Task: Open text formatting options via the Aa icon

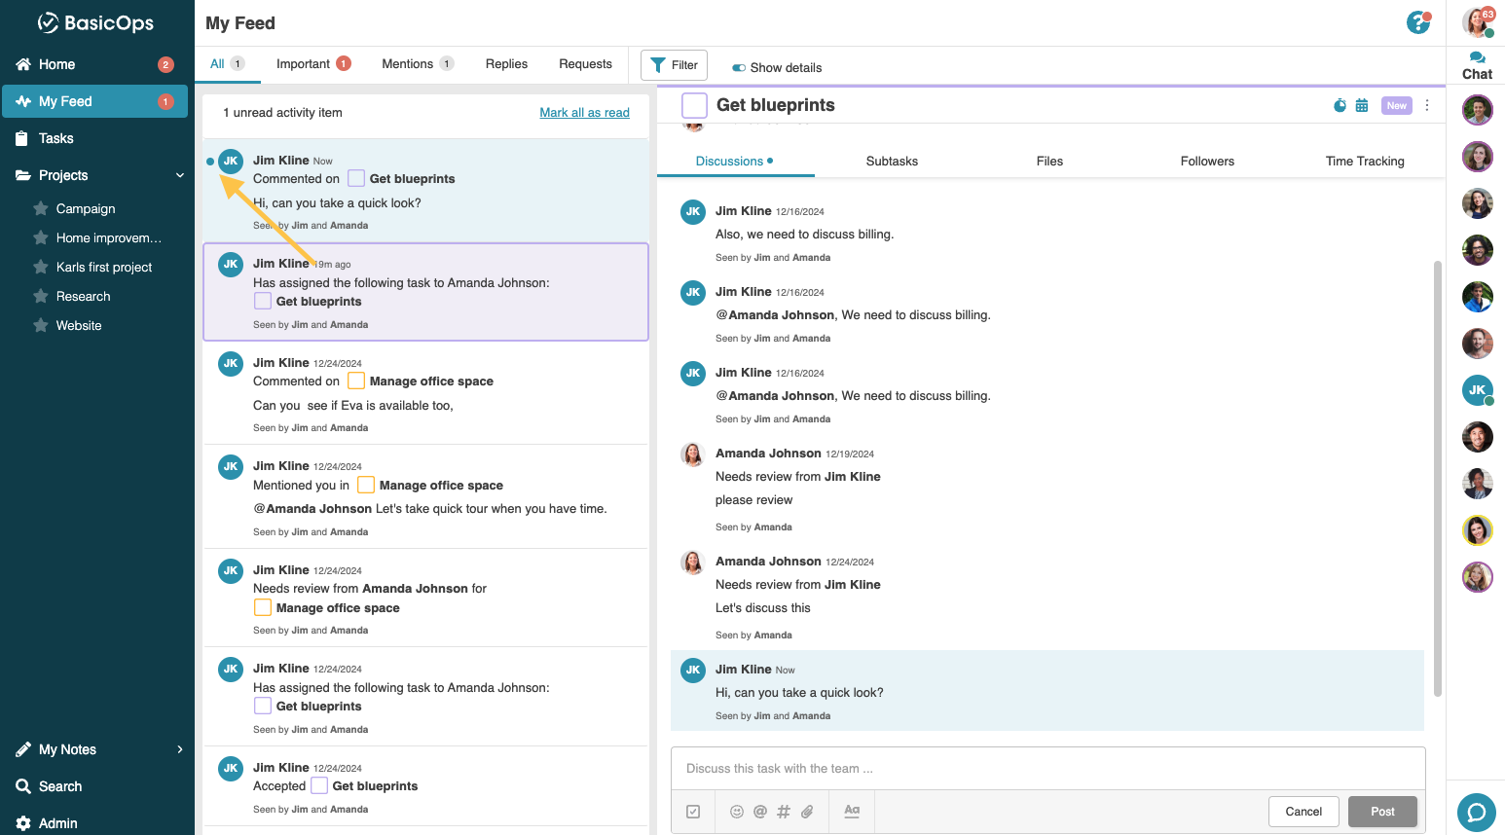Action: [851, 811]
